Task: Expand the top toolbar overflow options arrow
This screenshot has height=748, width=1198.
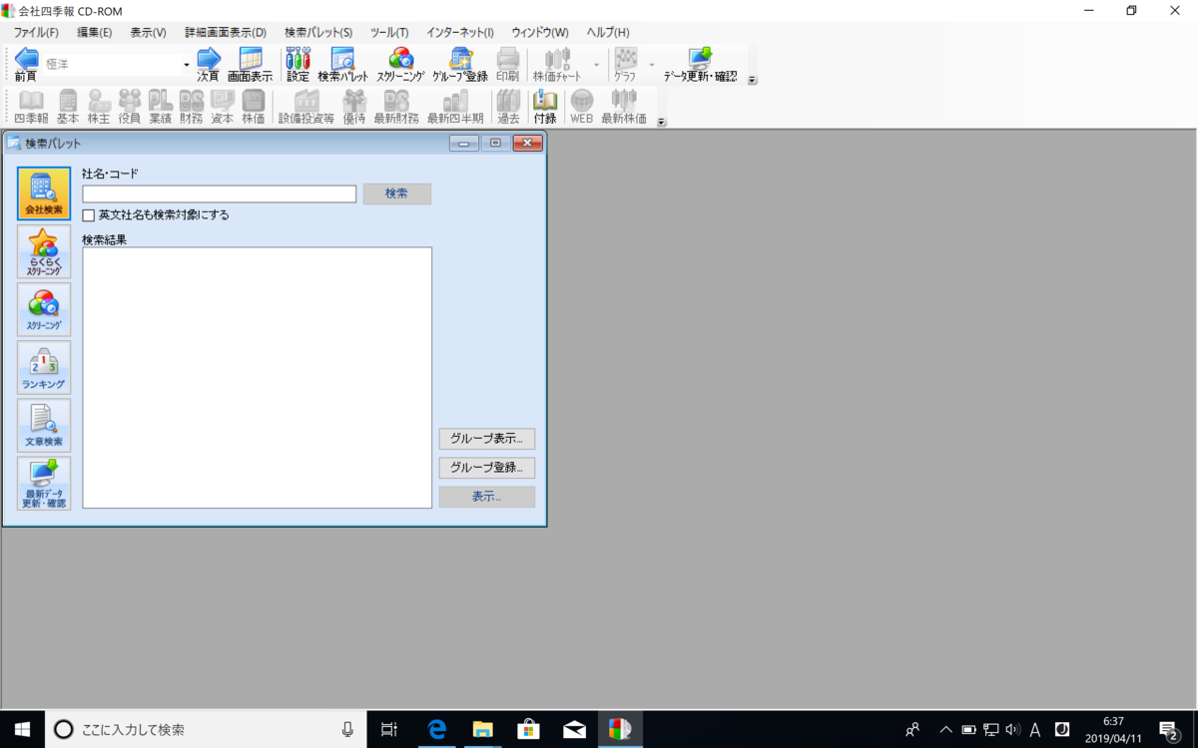Action: [753, 80]
